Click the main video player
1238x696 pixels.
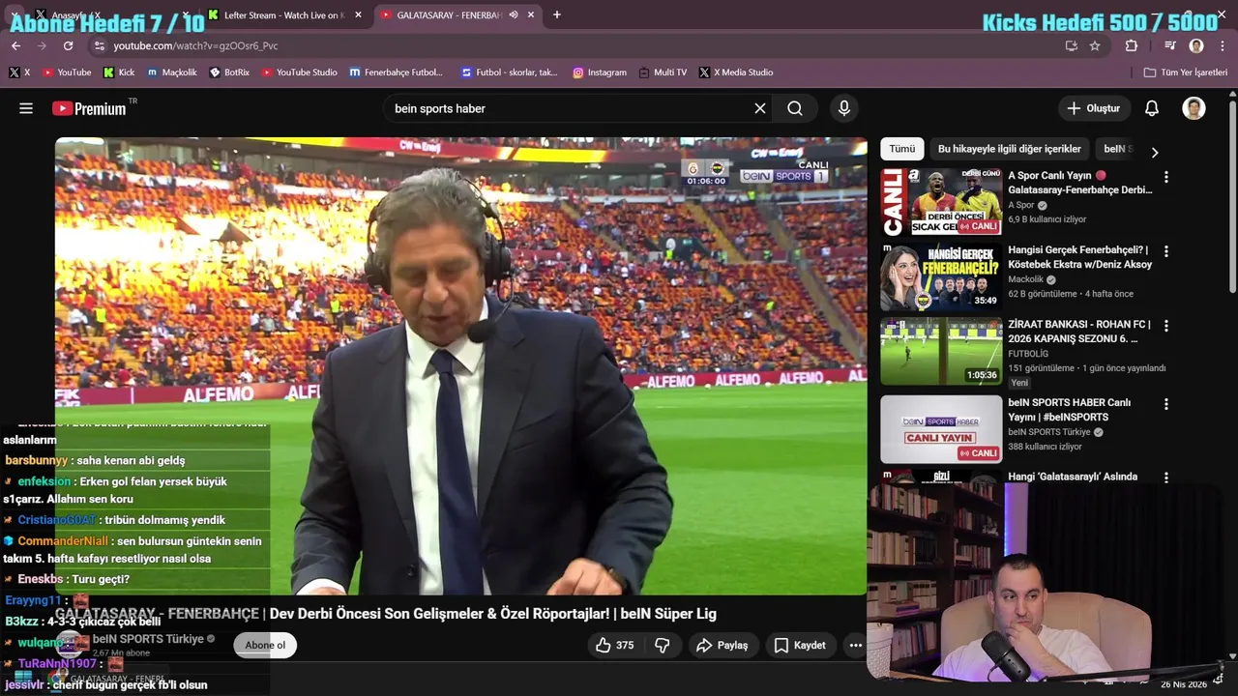tap(460, 365)
